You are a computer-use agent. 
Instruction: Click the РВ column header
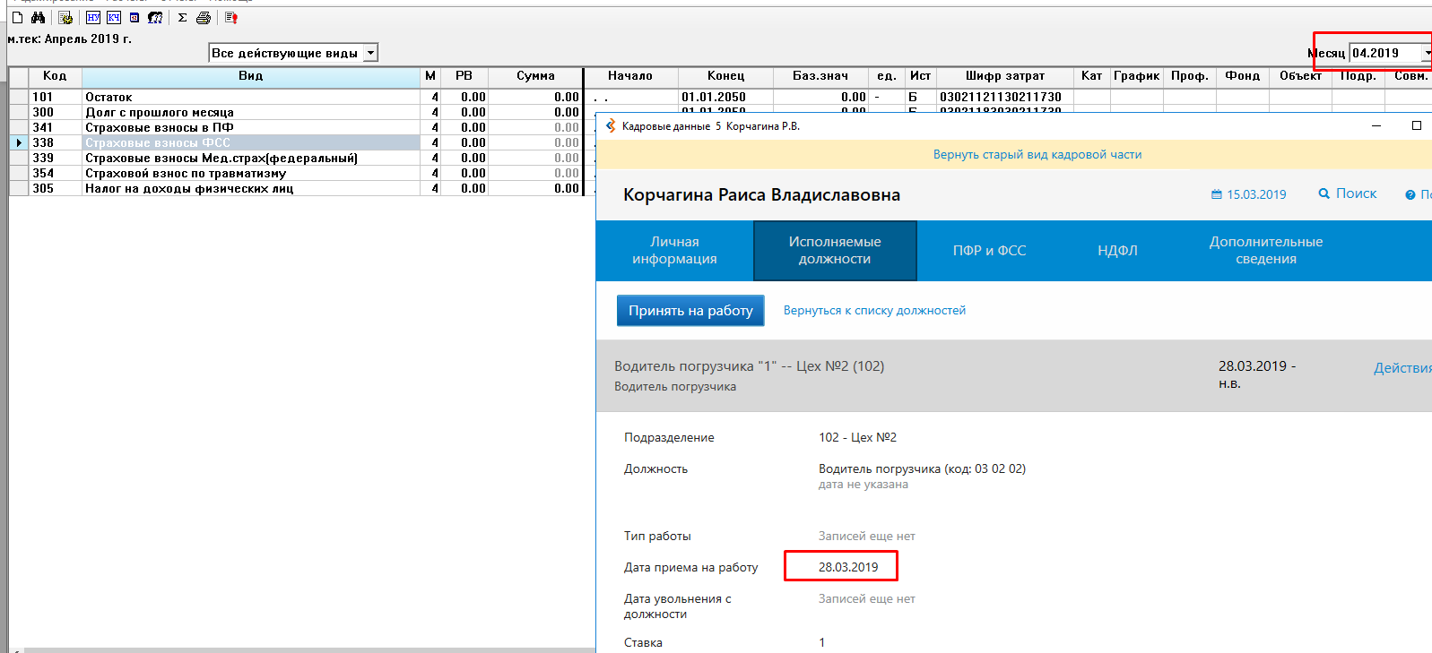464,76
